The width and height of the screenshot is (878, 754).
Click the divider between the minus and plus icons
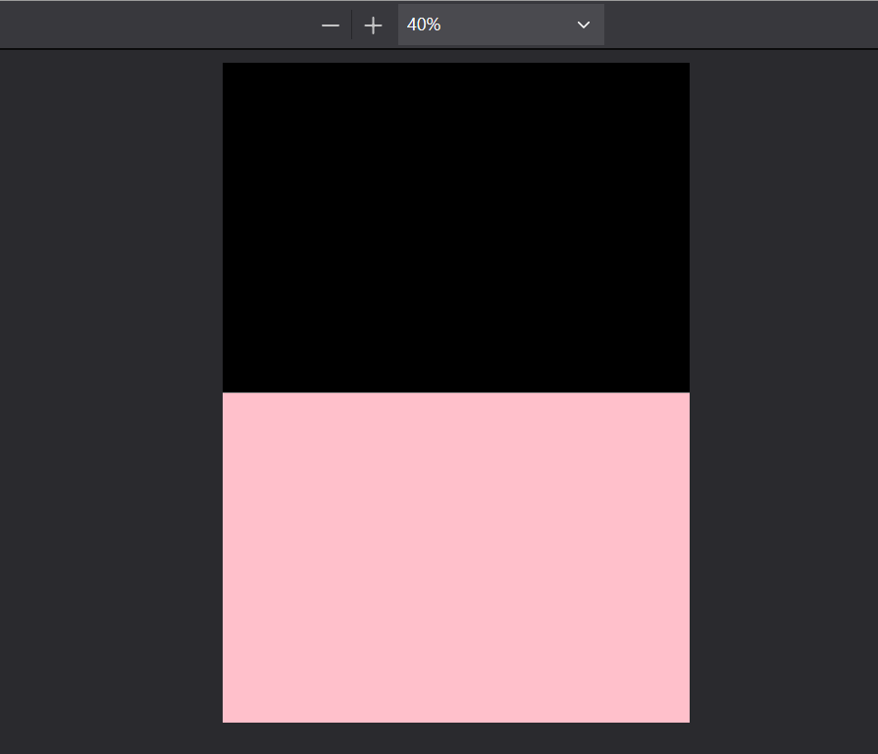(352, 25)
